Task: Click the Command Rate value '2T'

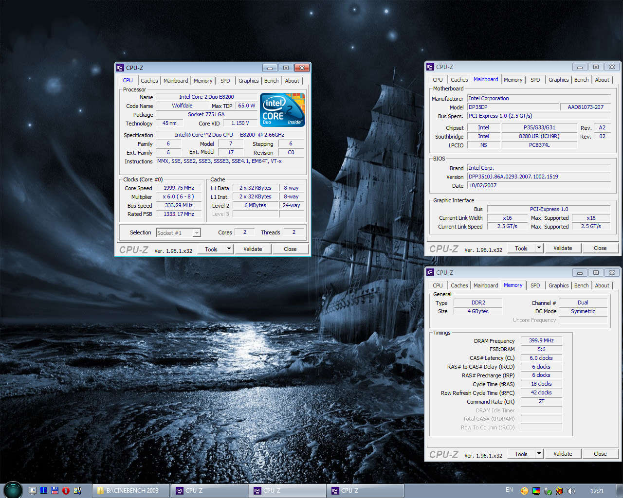Action: pyautogui.click(x=541, y=402)
